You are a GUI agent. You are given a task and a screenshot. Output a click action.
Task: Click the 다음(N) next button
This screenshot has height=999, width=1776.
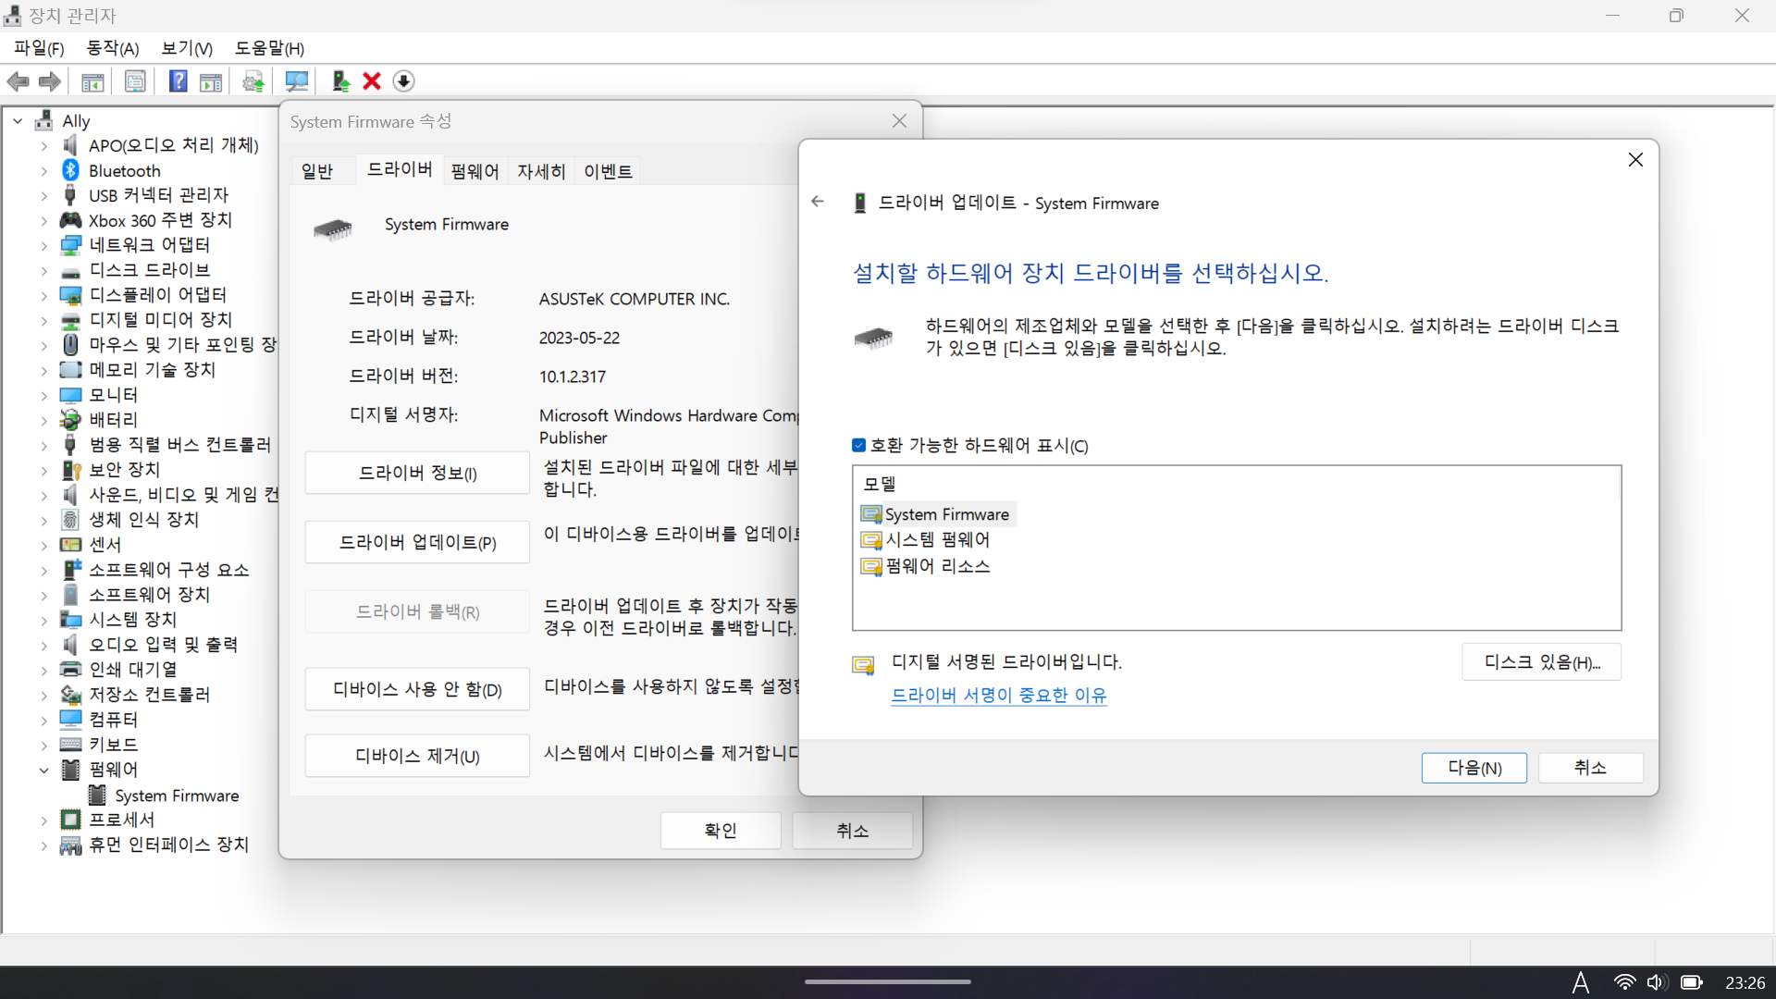1474,768
